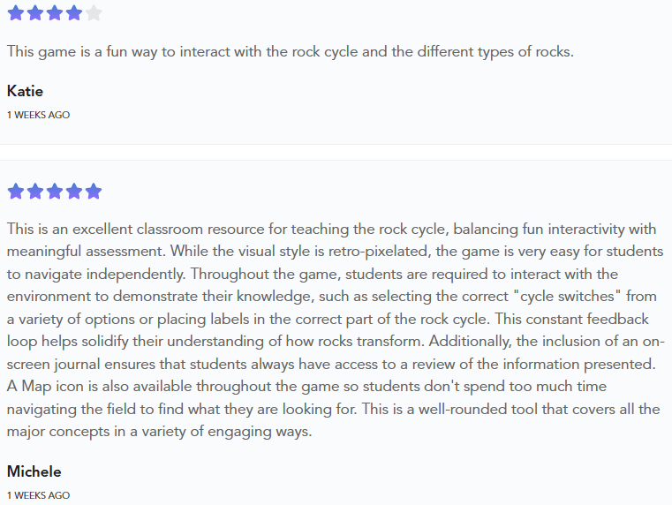
Task: Click the third star in Katie's rating
Action: [55, 13]
